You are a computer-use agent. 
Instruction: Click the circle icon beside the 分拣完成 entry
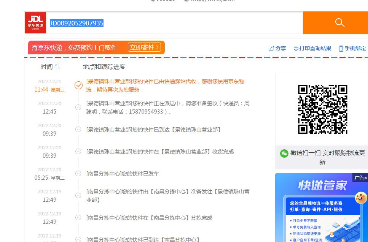tap(78, 217)
